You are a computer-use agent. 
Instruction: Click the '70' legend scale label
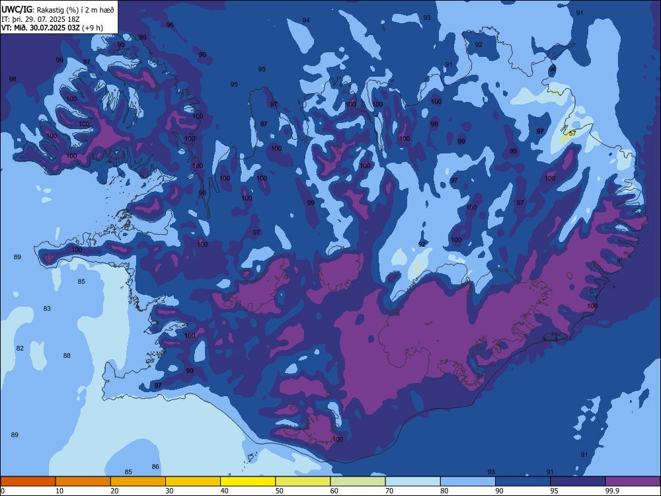[389, 491]
